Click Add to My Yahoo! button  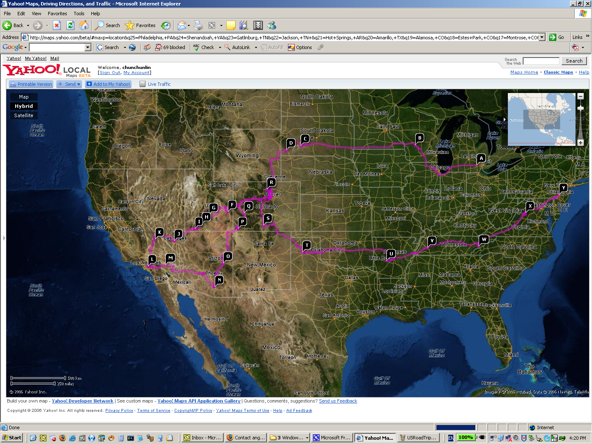pyautogui.click(x=108, y=84)
